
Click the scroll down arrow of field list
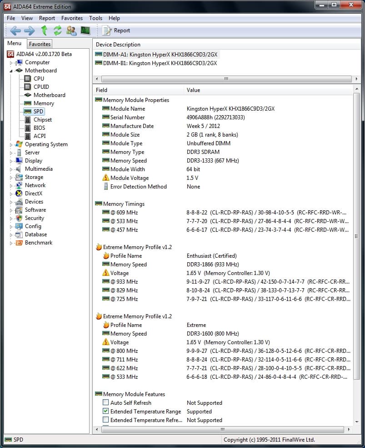[357, 422]
